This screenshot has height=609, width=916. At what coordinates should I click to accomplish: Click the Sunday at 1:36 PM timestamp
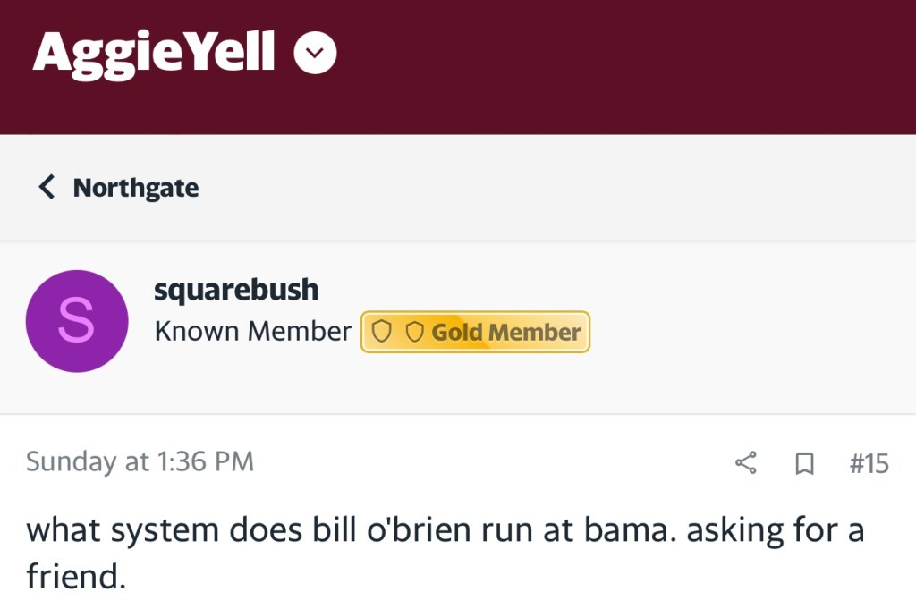pos(140,461)
